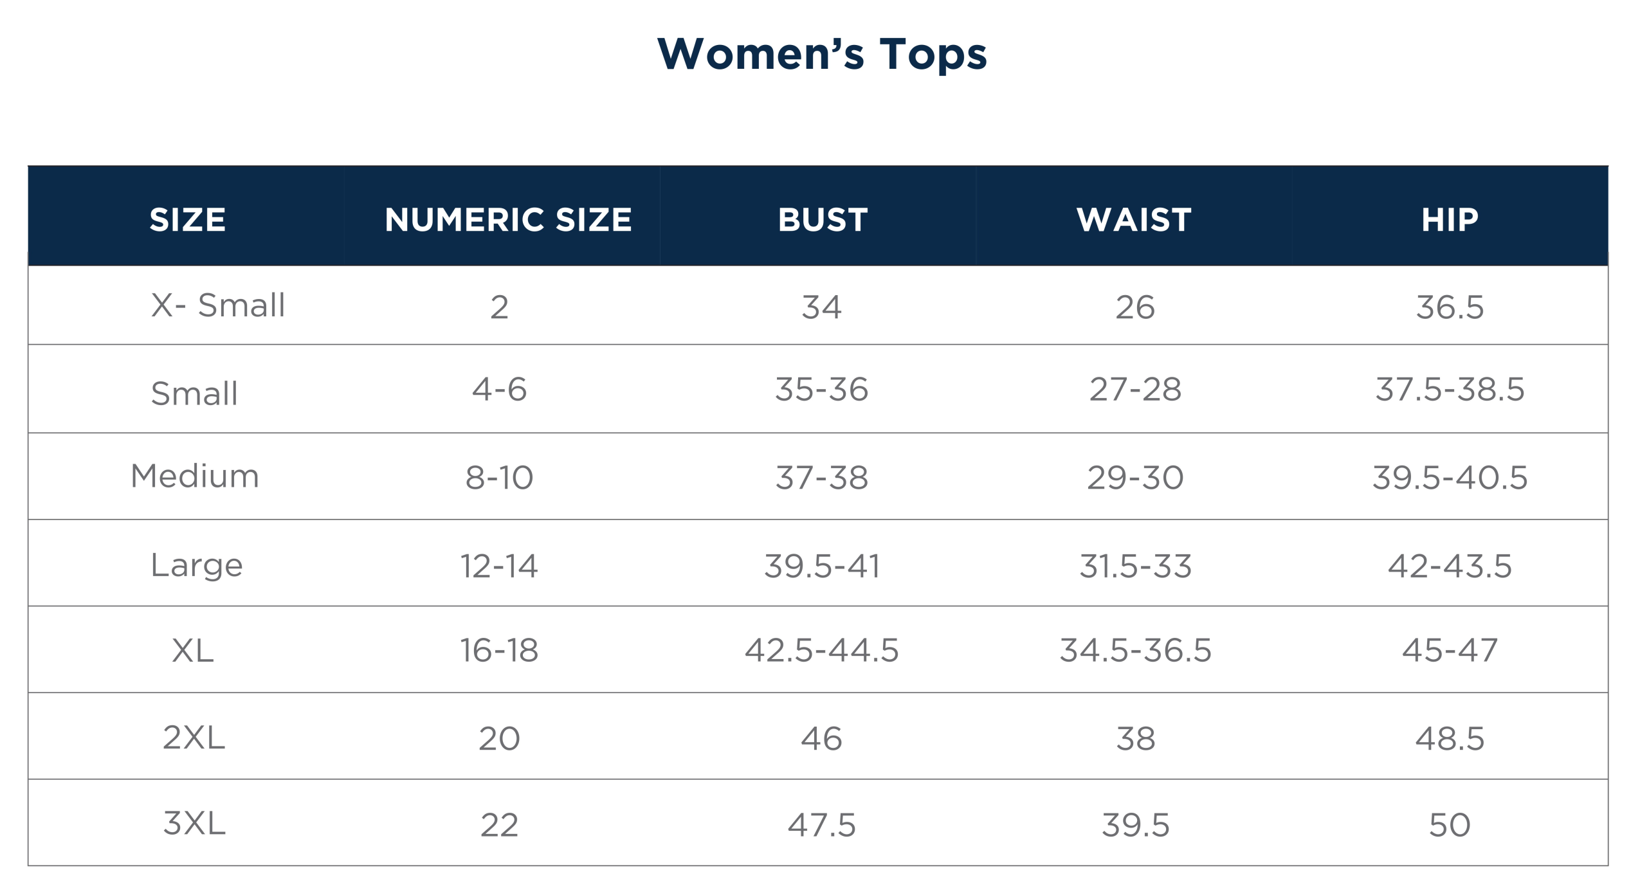Select bust value 47.5

[821, 825]
